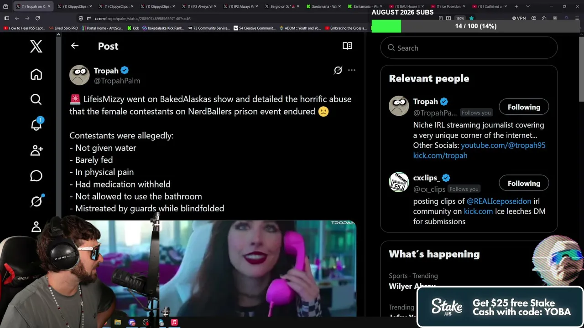
Task: Click the bookmark star in address bar
Action: (x=471, y=18)
